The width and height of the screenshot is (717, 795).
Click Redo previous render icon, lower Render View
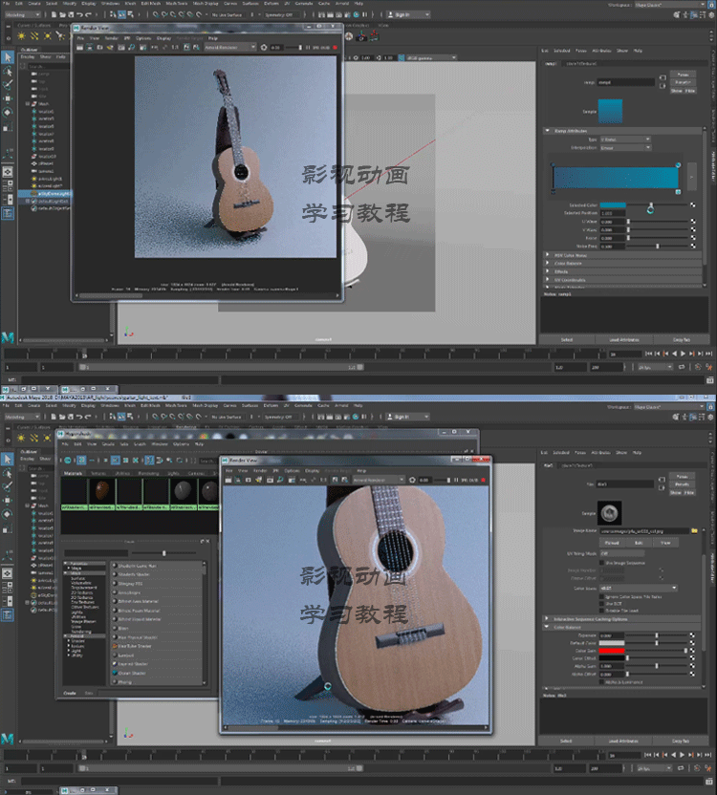point(228,480)
